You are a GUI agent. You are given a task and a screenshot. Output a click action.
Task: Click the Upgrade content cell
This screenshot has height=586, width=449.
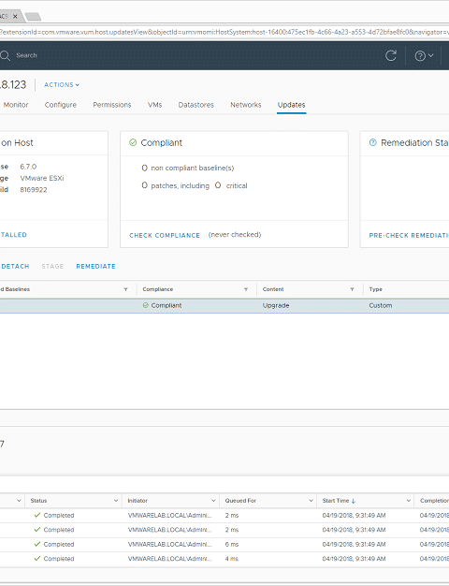tap(276, 305)
